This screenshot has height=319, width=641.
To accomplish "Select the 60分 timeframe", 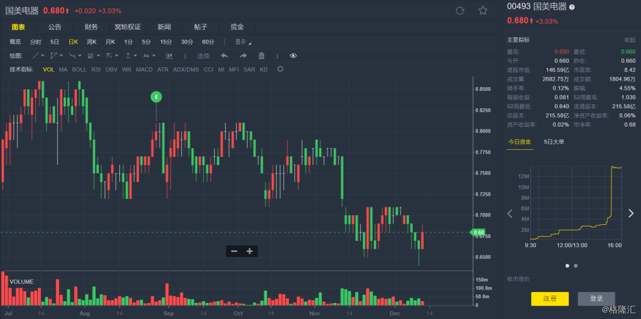I will pyautogui.click(x=208, y=42).
